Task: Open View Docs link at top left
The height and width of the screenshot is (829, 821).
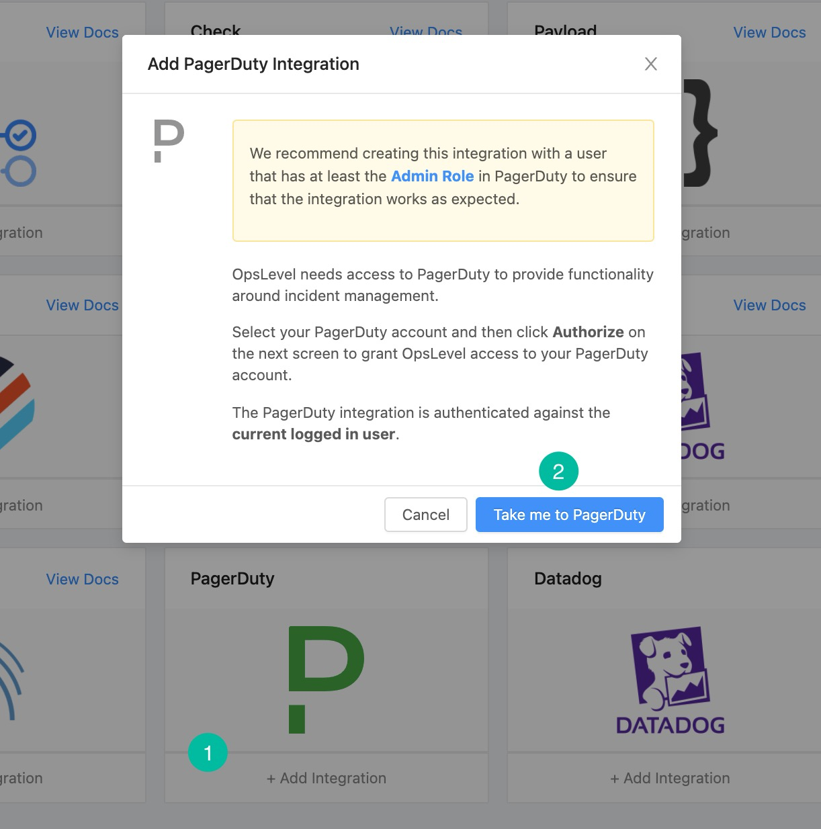Action: [82, 32]
